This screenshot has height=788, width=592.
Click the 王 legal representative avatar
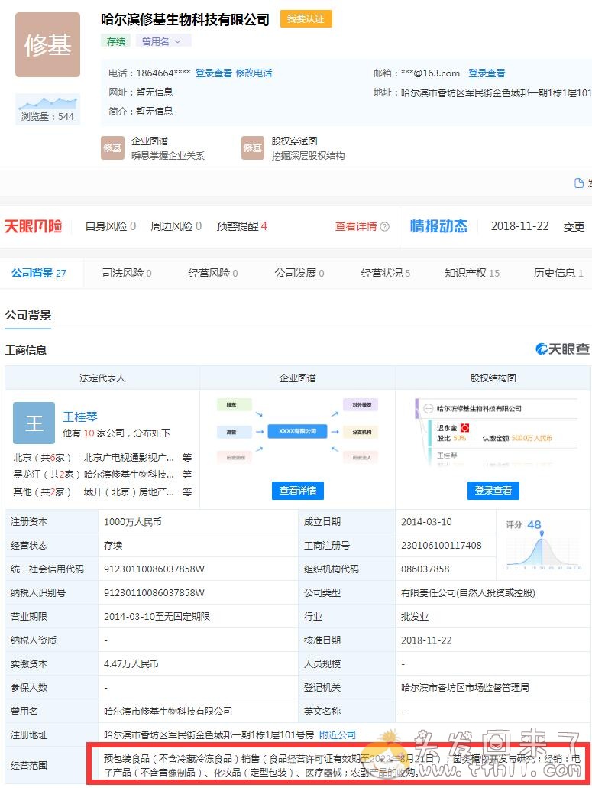pyautogui.click(x=34, y=423)
